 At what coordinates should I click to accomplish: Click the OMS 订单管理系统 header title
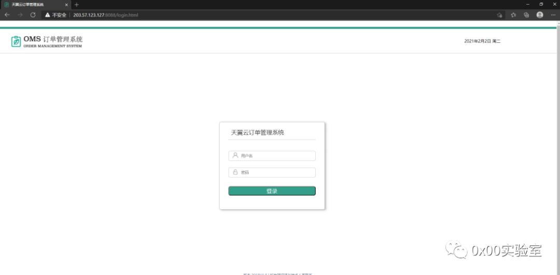pos(53,39)
